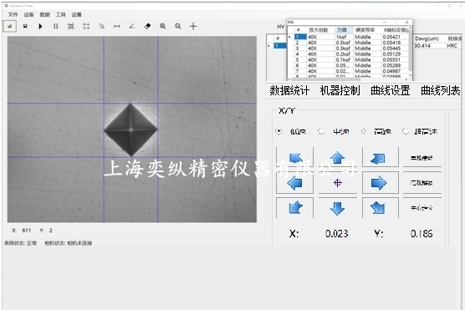Select the 高速 speed radio button
Viewport: 465px width, 310px height.
point(363,131)
